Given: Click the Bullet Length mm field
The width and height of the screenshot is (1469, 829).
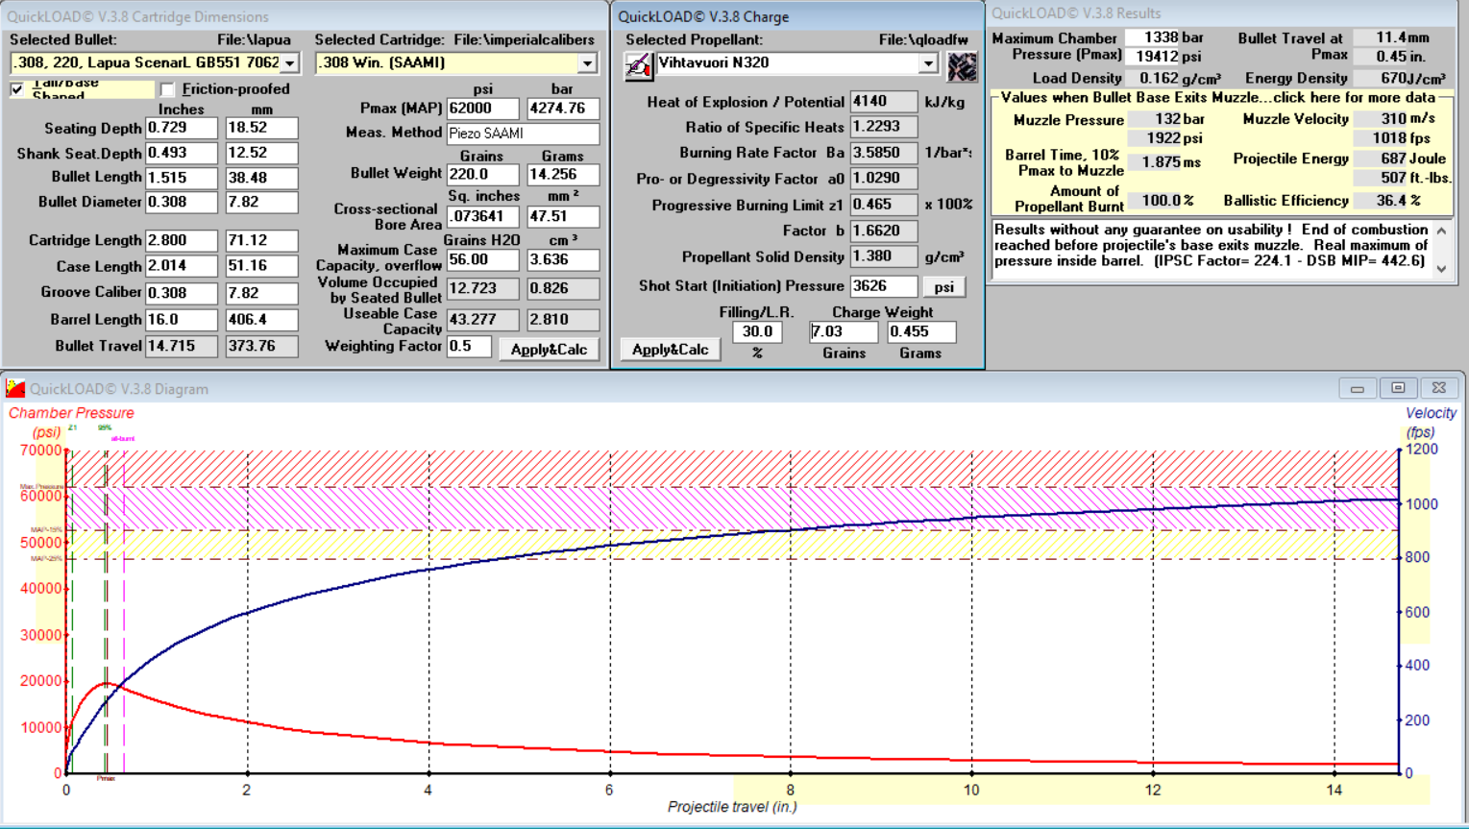Looking at the screenshot, I should 261,178.
